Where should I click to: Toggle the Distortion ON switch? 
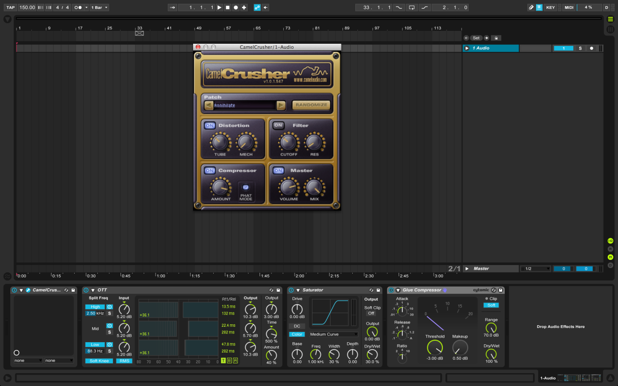[210, 126]
